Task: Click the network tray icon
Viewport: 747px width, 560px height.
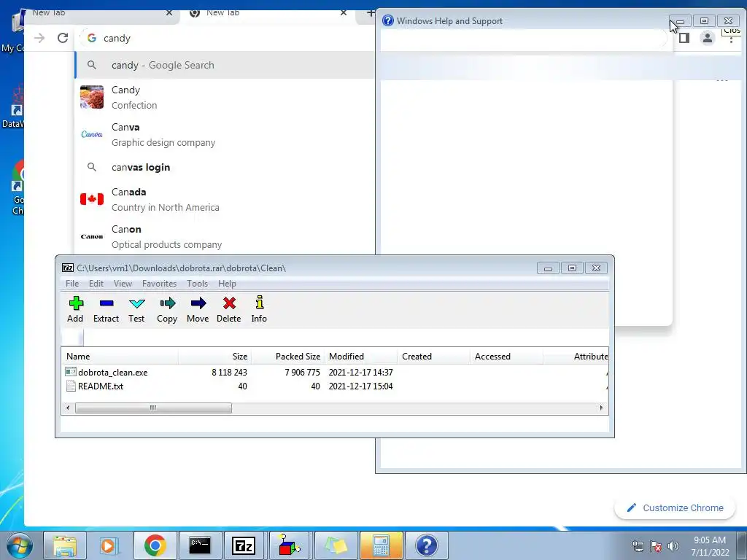Action: [x=638, y=546]
